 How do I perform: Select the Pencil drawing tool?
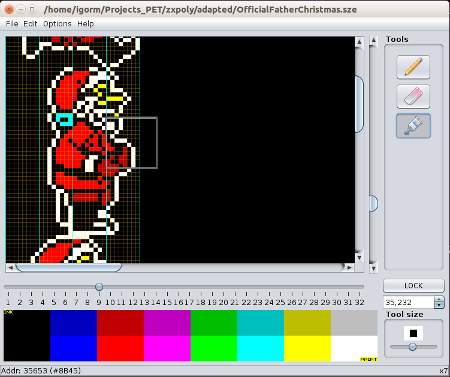coord(413,67)
